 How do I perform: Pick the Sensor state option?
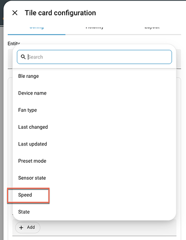coord(94,178)
